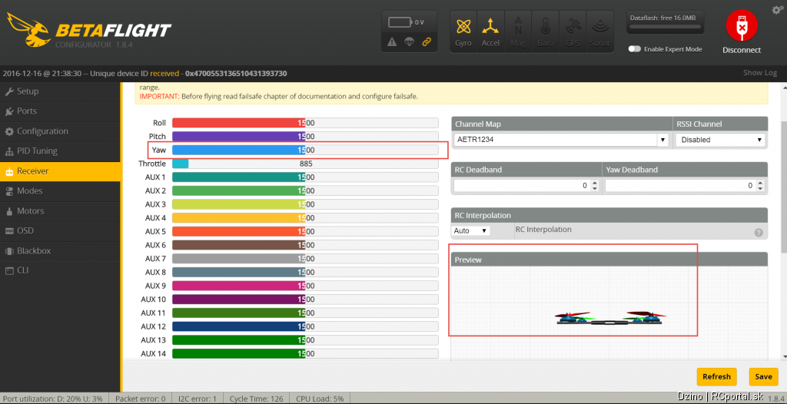Click the red USB Disconnect icon
The height and width of the screenshot is (404, 787).
742,25
